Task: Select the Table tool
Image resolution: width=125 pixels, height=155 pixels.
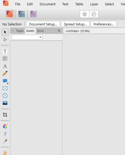Action: 5,59
